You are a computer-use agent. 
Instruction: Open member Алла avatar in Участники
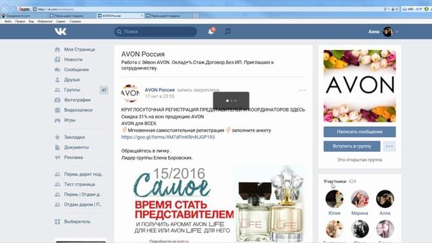pyautogui.click(x=385, y=198)
